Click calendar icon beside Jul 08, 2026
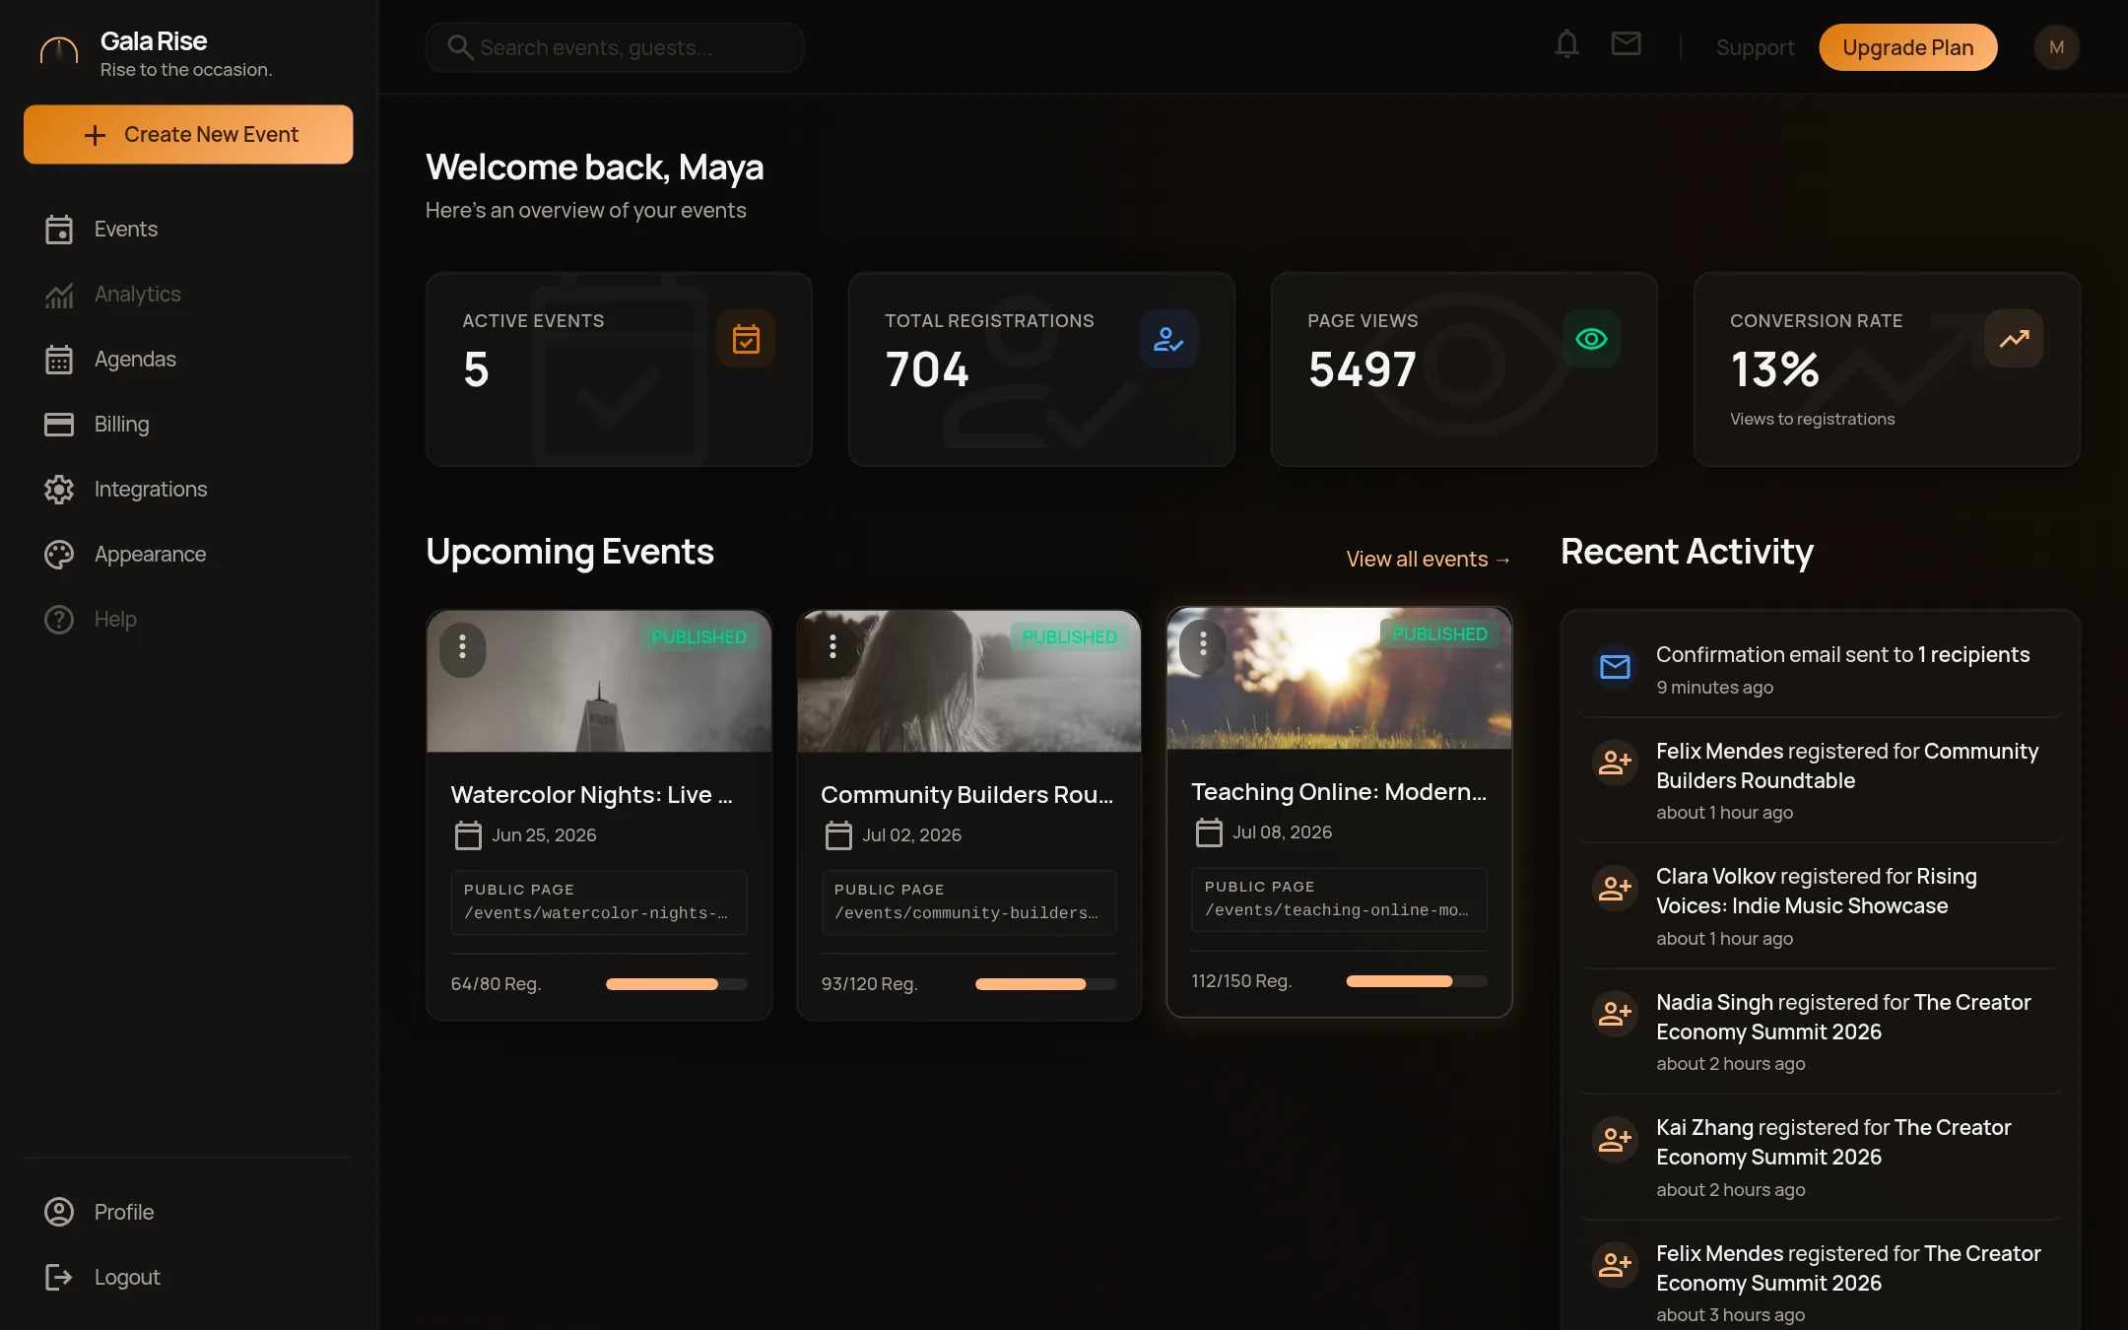2128x1330 pixels. coord(1209,832)
